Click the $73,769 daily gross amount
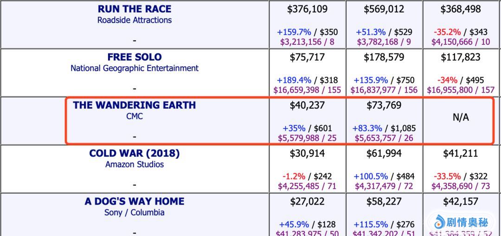 (x=384, y=106)
